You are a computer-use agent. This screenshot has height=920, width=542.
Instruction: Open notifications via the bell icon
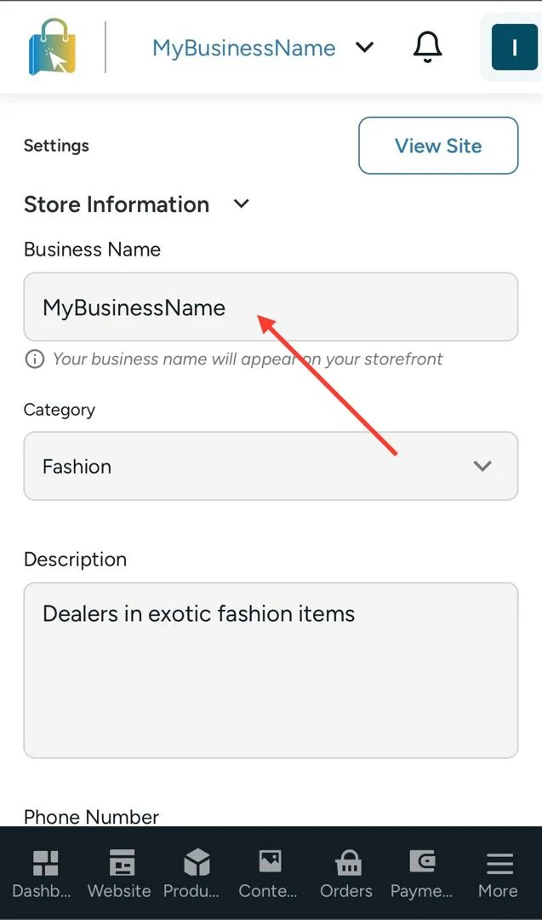tap(427, 47)
